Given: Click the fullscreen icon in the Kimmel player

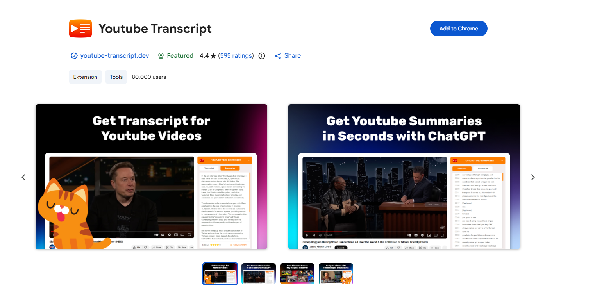Looking at the screenshot, I should 442,235.
